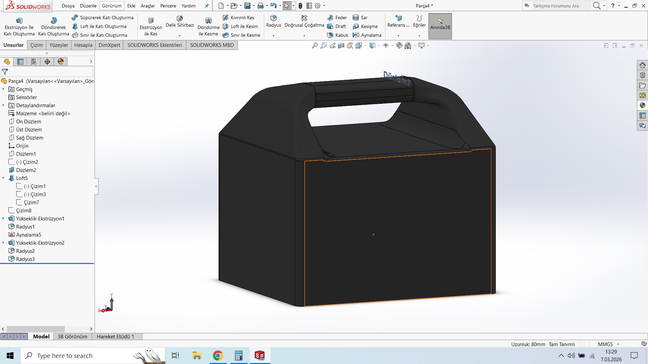Open the Section View tool icon
The height and width of the screenshot is (364, 648).
341,45
